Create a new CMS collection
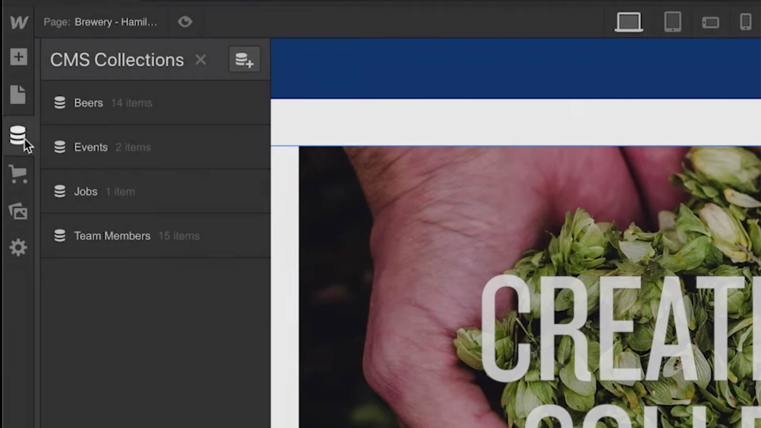This screenshot has height=428, width=761. pos(244,59)
